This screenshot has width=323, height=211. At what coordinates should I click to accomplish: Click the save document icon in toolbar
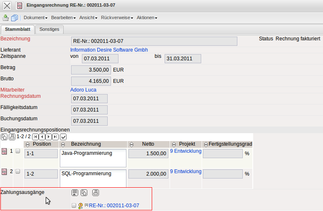pyautogui.click(x=5, y=18)
